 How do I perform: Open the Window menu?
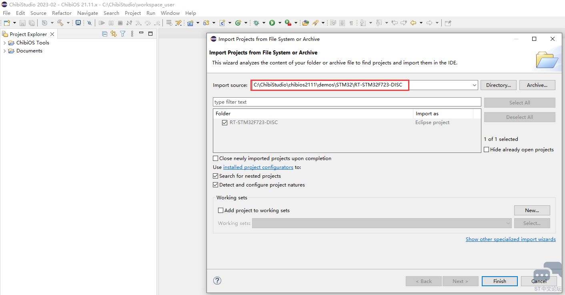(x=170, y=13)
